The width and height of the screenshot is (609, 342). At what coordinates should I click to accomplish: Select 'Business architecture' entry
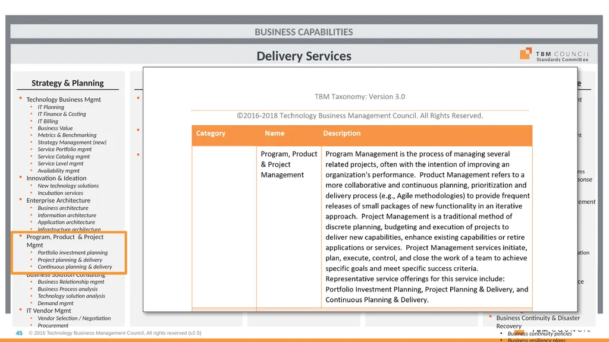(x=63, y=208)
